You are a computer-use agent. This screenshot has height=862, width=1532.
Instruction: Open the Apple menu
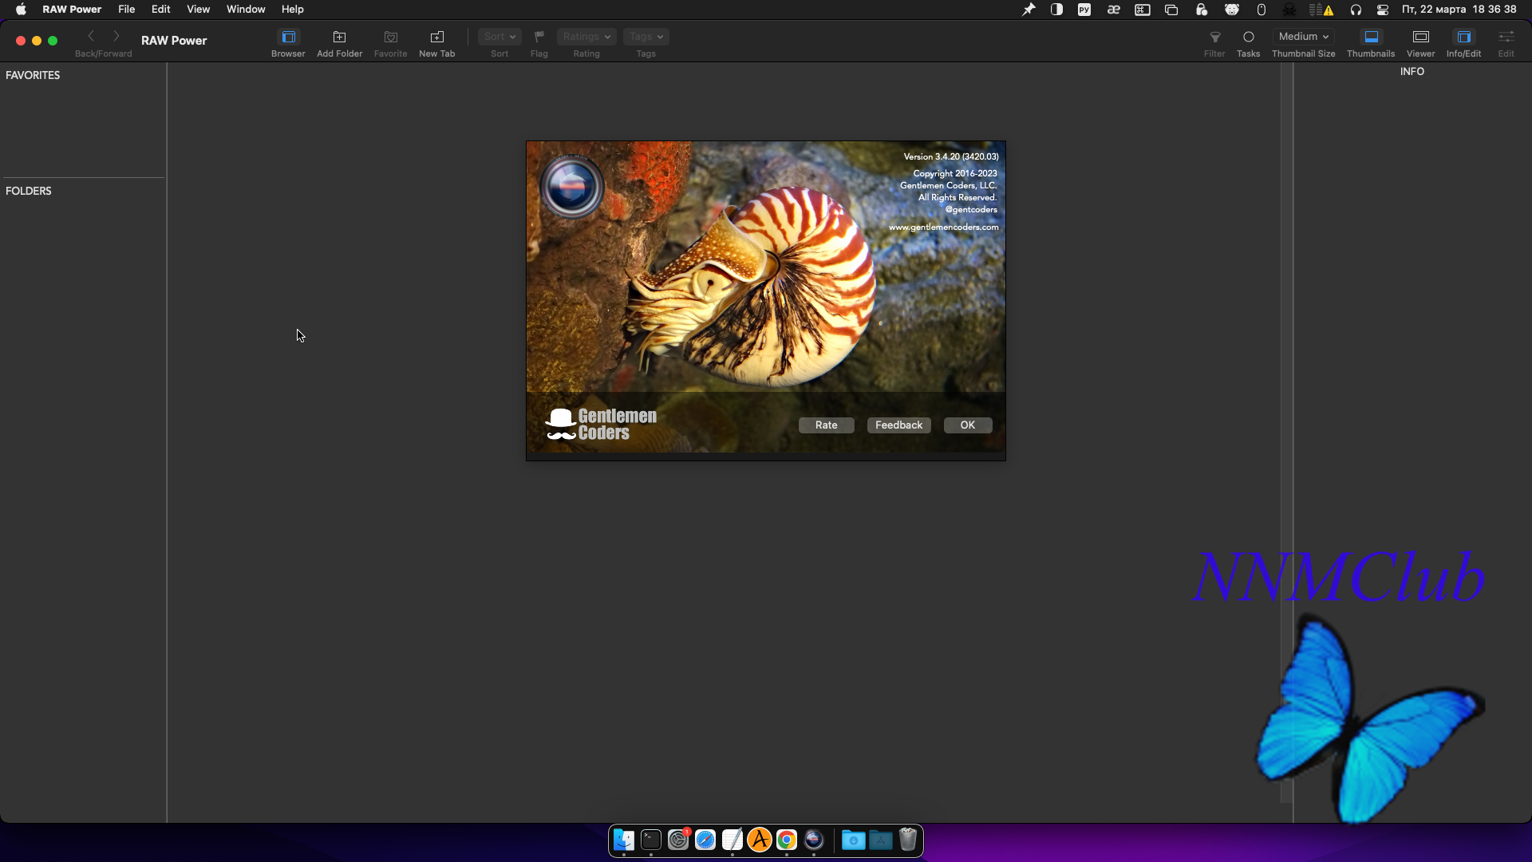21,10
